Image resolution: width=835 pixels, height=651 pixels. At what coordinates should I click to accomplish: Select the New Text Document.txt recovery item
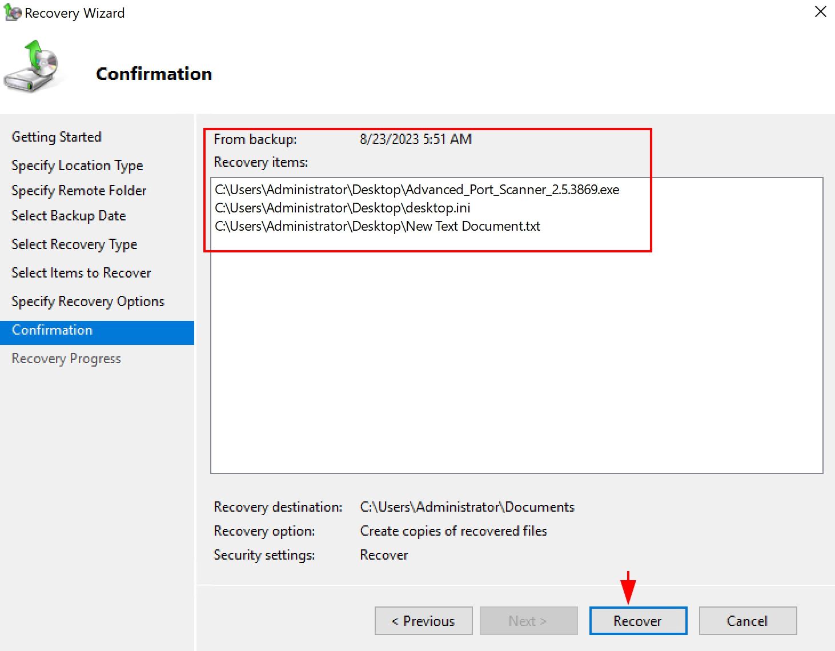pyautogui.click(x=377, y=226)
